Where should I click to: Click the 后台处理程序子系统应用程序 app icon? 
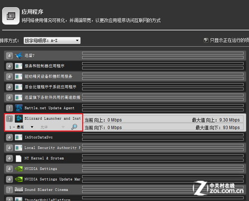pos(18,87)
